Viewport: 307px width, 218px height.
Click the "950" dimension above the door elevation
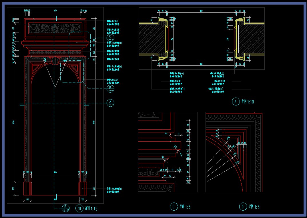pos(55,10)
